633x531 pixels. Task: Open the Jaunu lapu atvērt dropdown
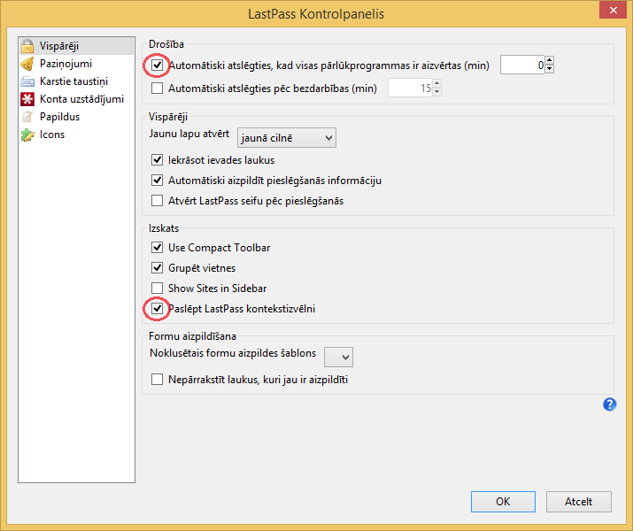[x=287, y=138]
